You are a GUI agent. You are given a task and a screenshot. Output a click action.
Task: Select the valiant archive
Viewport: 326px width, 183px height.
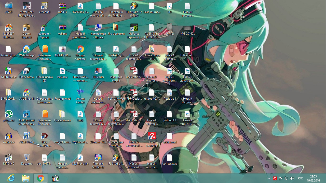62,29
